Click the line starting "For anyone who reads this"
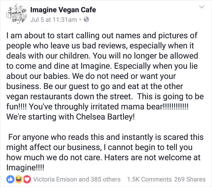 coord(105,137)
